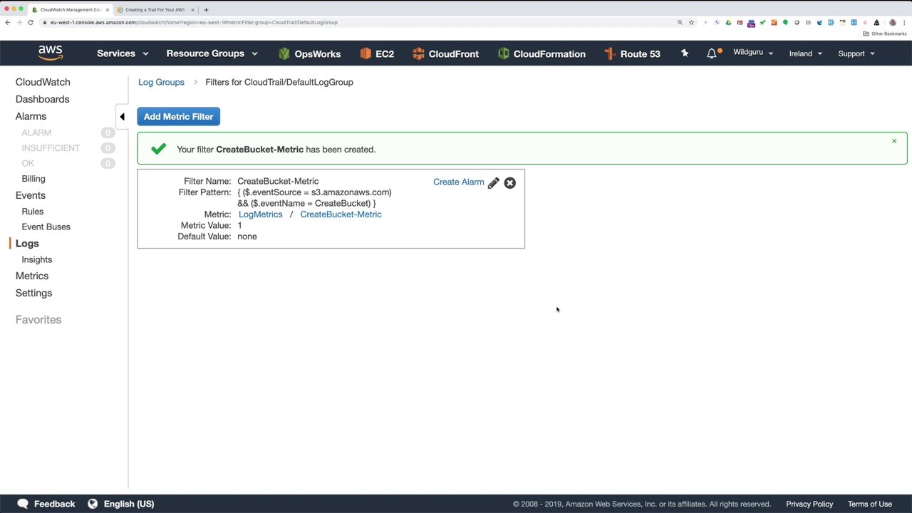
Task: Open the Route 53 shortcut
Action: (x=632, y=53)
